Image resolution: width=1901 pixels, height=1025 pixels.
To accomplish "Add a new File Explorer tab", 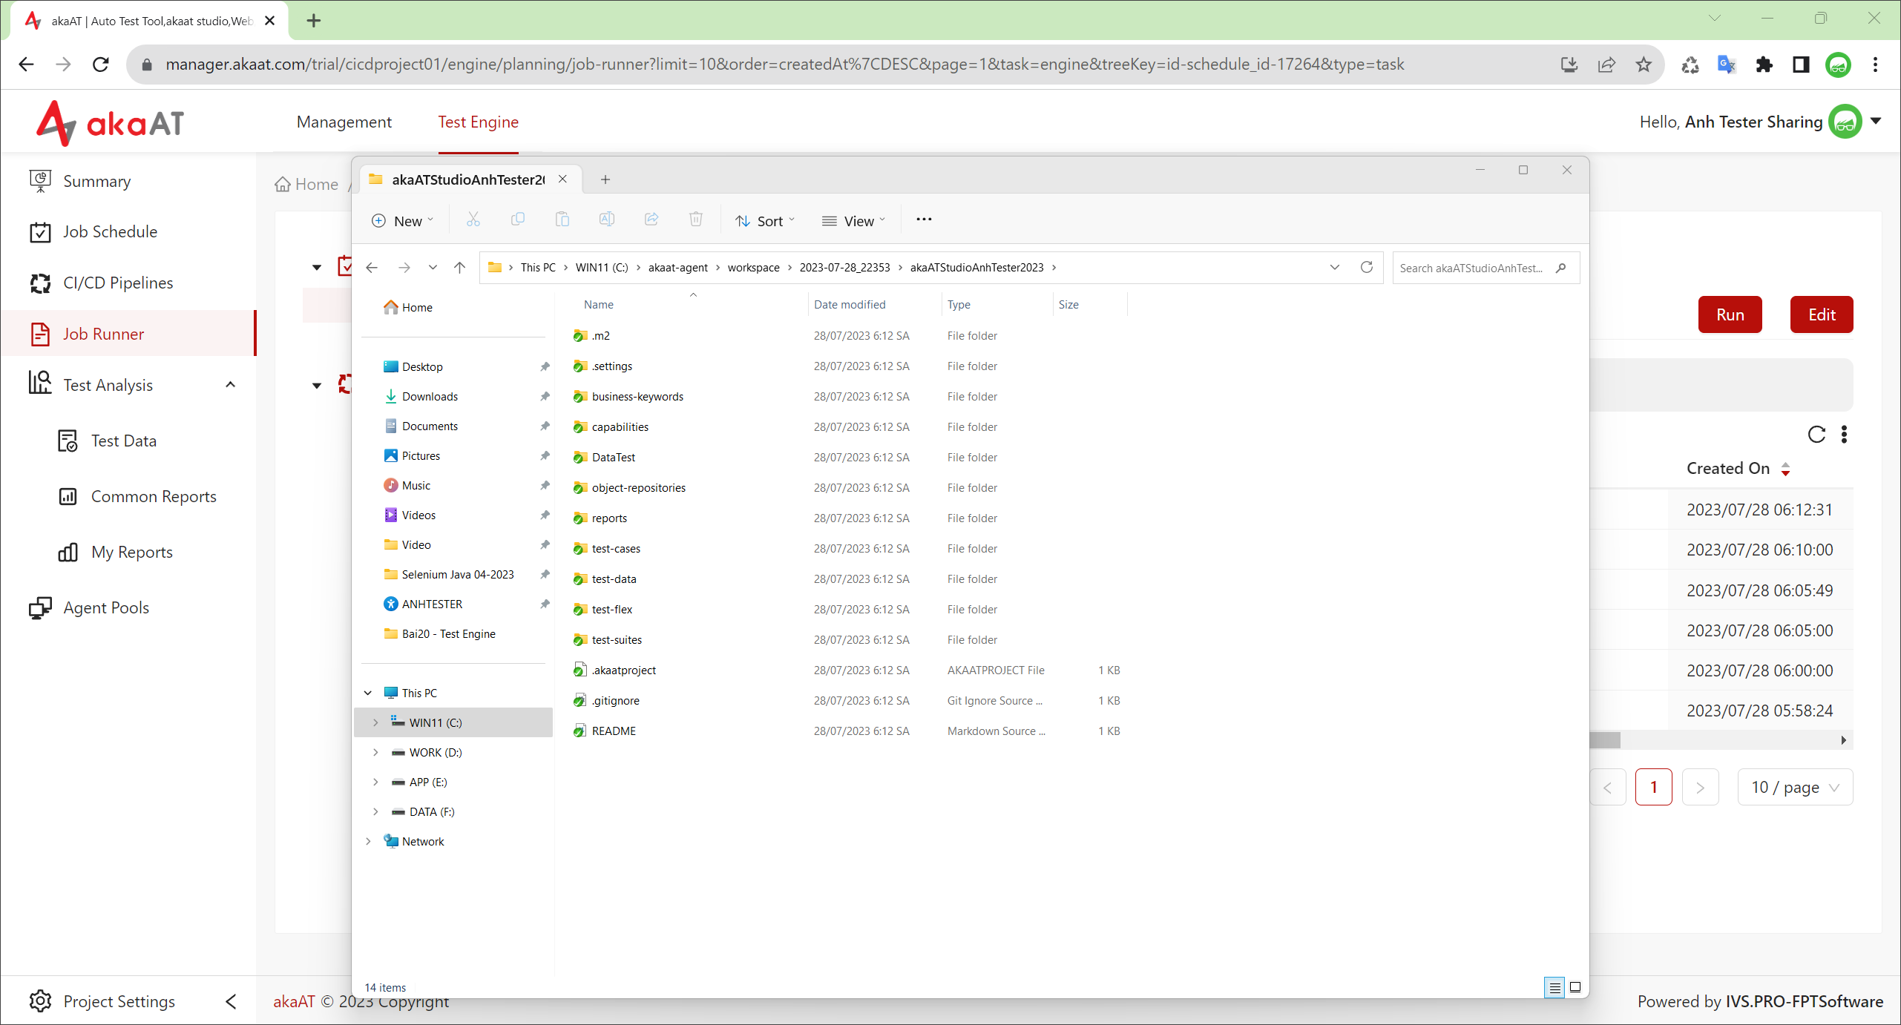I will pyautogui.click(x=605, y=179).
